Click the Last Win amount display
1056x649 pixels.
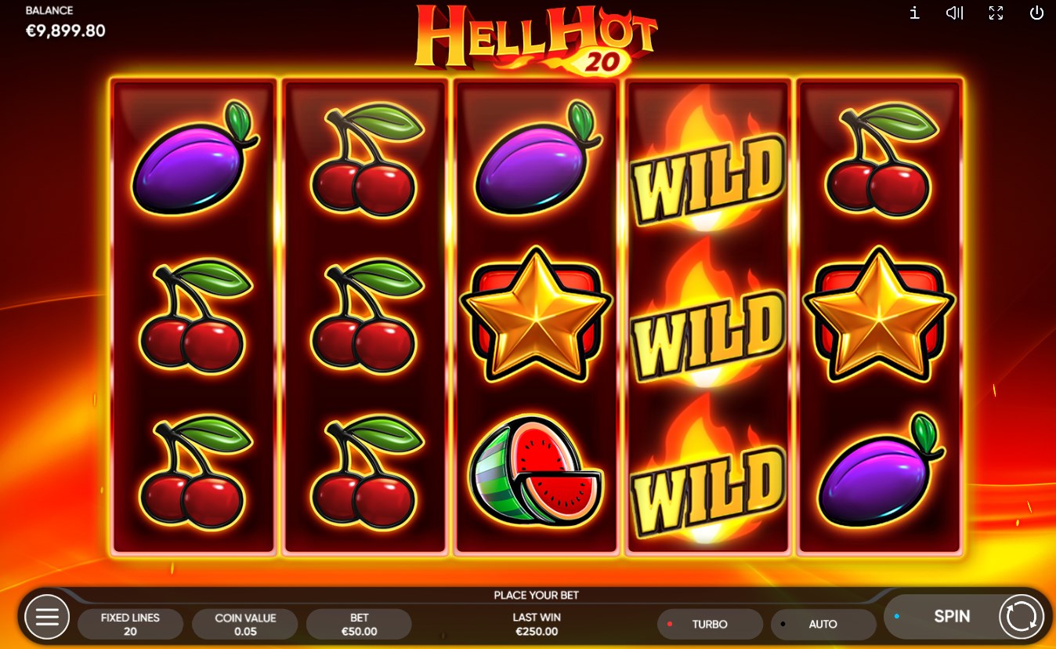click(x=537, y=624)
